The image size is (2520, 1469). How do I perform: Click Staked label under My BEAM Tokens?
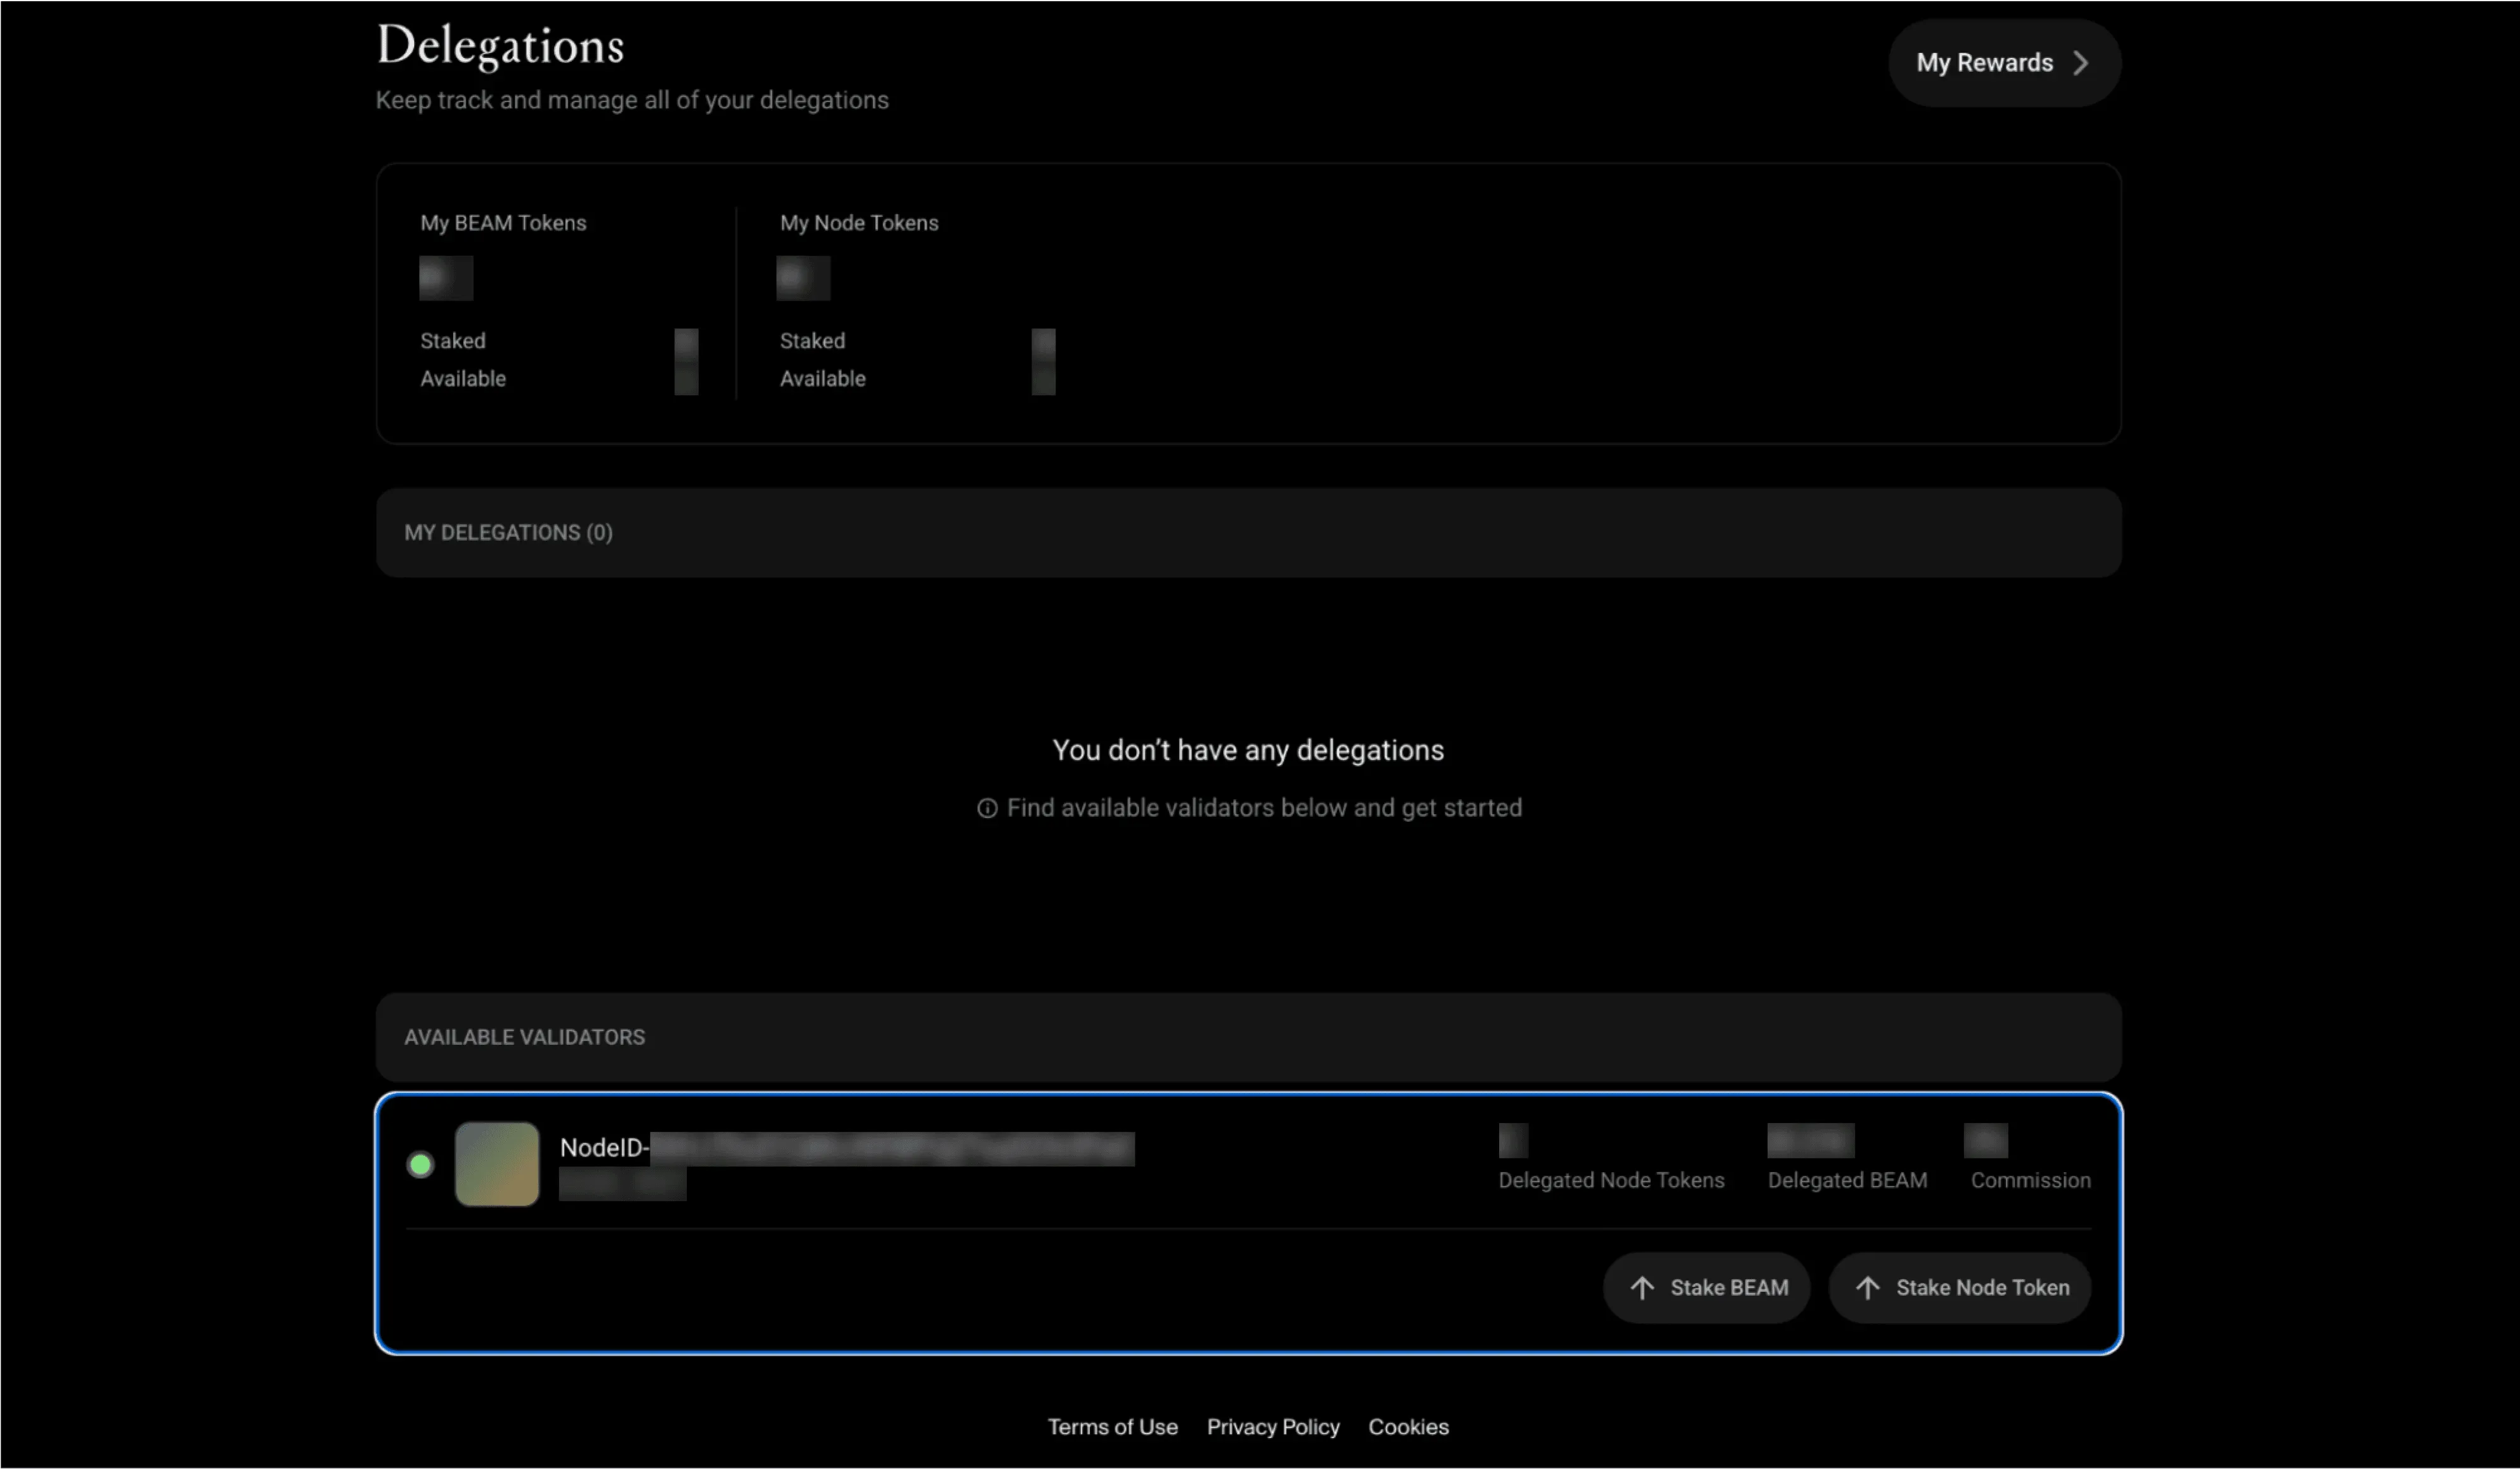click(453, 341)
